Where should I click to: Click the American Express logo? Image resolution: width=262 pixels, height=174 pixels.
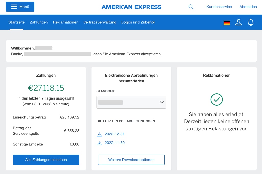(131, 7)
